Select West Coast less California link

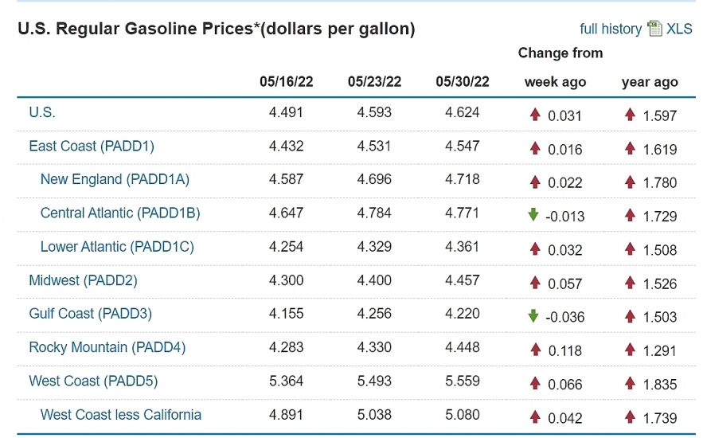point(121,414)
